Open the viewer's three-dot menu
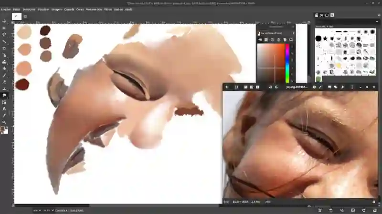 tap(352, 87)
